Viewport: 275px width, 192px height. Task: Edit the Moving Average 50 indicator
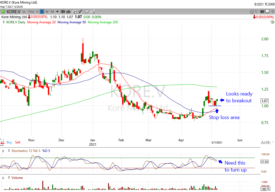[72, 22]
